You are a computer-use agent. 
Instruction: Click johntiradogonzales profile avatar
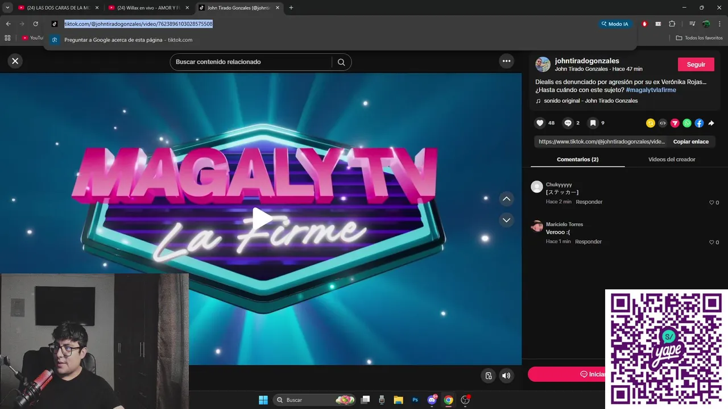pyautogui.click(x=543, y=64)
